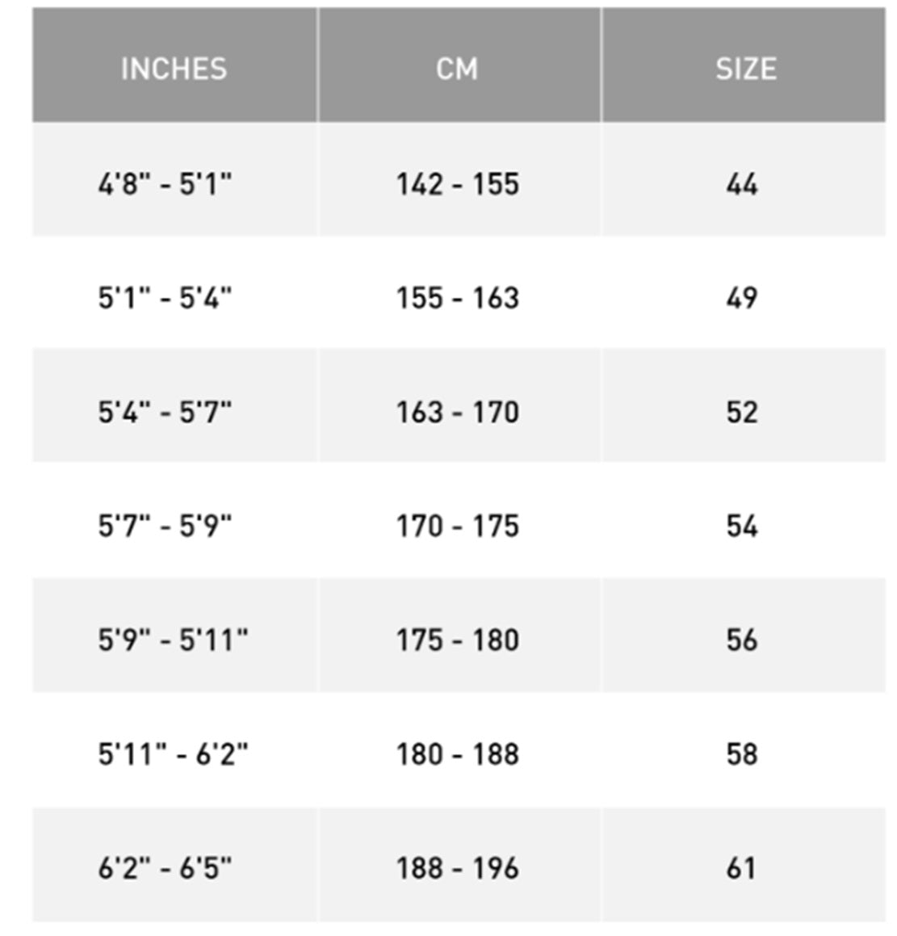
Task: Click the 6'2" - 6'5" height cell
Action: [165, 868]
